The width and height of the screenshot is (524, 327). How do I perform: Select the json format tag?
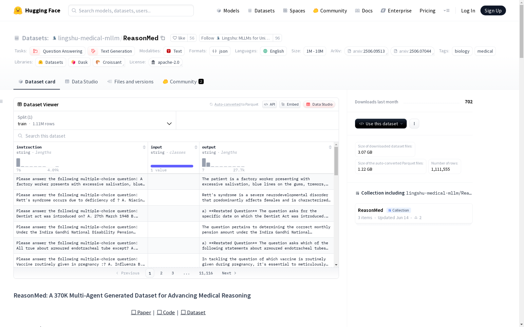coord(220,51)
